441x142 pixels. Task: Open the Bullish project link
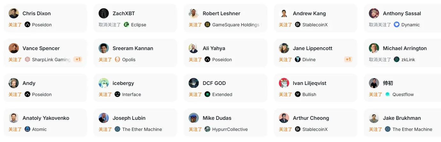[x=309, y=94]
